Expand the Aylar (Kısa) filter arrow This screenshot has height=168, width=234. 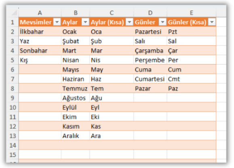coord(129,22)
